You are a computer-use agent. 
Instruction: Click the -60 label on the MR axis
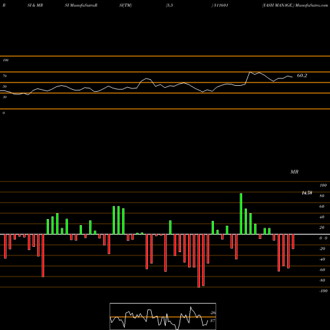pos(322,270)
